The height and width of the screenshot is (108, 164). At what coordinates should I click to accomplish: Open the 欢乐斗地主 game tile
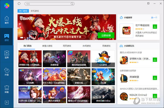tap(54, 77)
